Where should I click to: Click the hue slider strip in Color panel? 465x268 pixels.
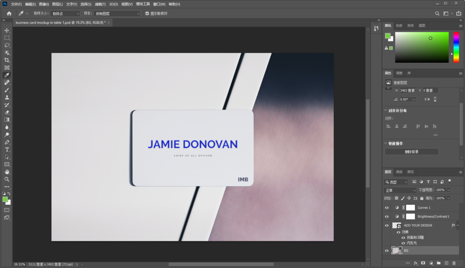point(456,47)
